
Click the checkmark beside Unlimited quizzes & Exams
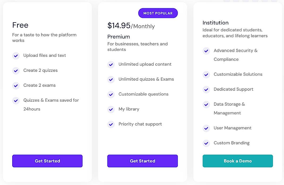point(111,79)
